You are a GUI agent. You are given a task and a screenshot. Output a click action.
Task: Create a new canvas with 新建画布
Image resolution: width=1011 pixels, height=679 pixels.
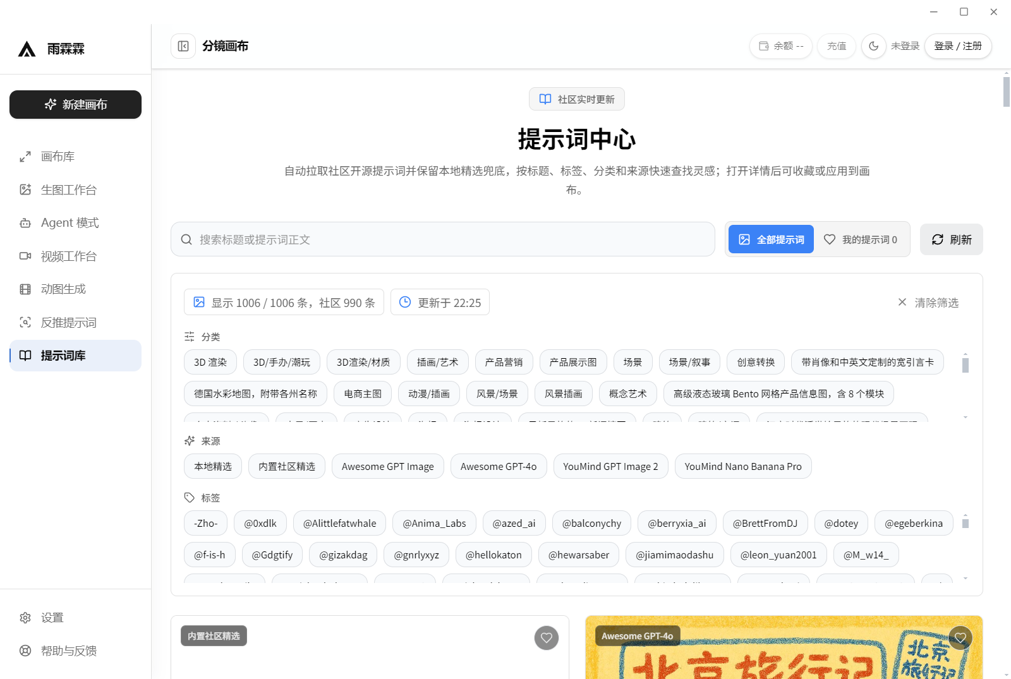pos(75,104)
